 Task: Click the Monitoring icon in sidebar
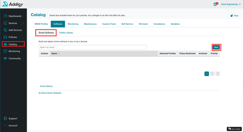click(x=5, y=51)
